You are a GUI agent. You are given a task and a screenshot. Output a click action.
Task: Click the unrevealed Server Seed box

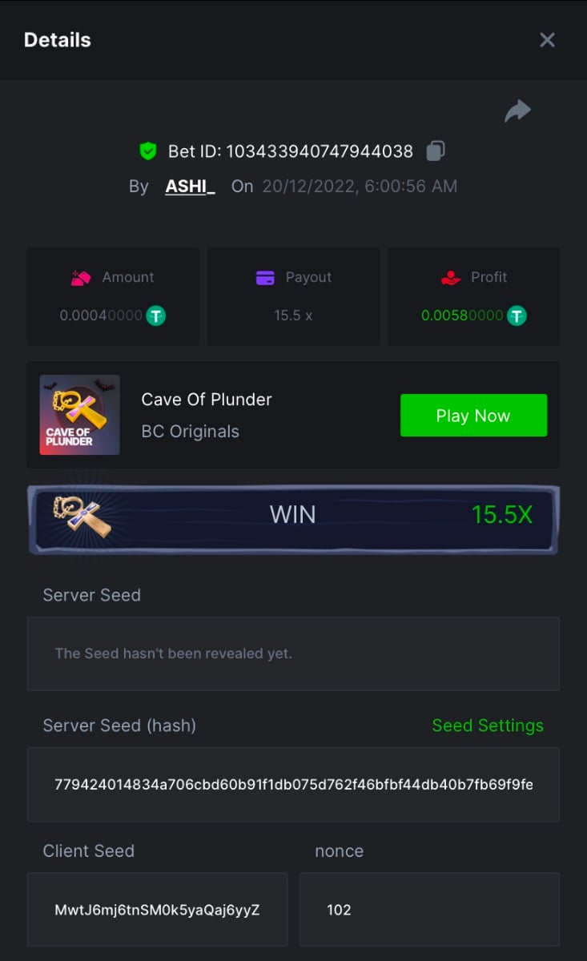[293, 653]
